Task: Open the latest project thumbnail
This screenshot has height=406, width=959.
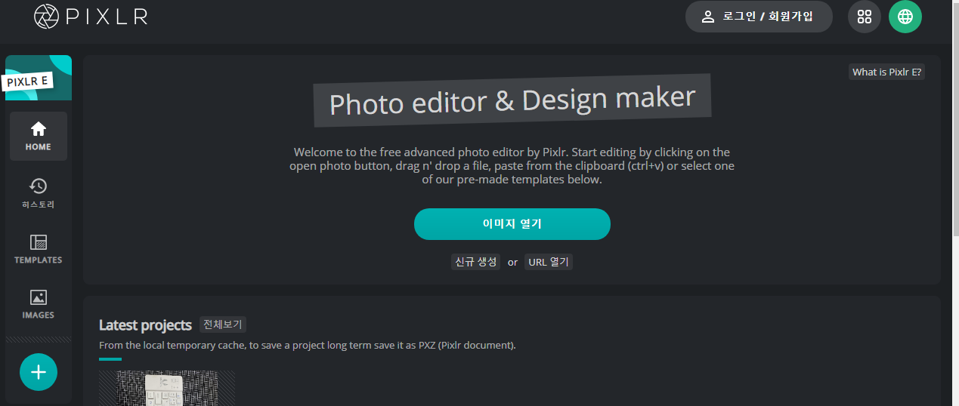Action: pyautogui.click(x=167, y=388)
